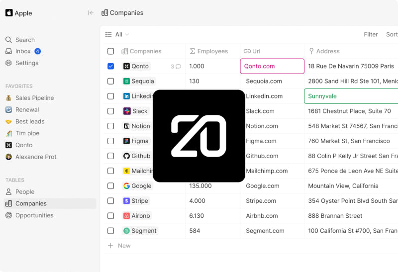
Task: Click the comment bubble icon on Qonto row
Action: click(x=179, y=67)
